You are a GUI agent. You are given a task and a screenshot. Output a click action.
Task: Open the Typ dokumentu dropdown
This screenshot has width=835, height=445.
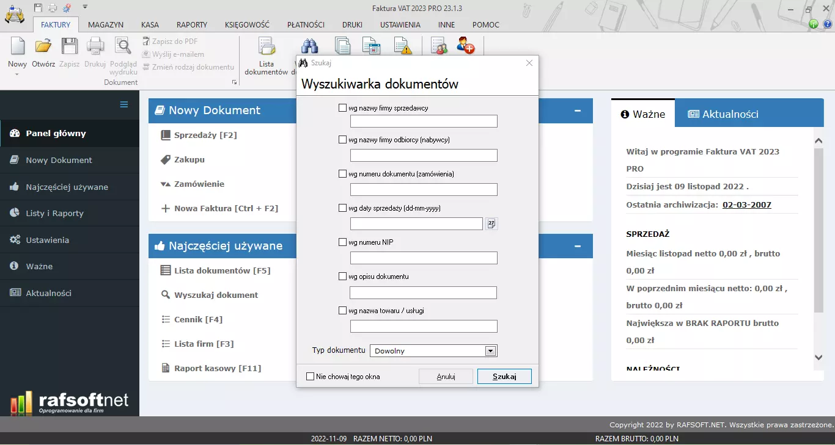pos(489,350)
